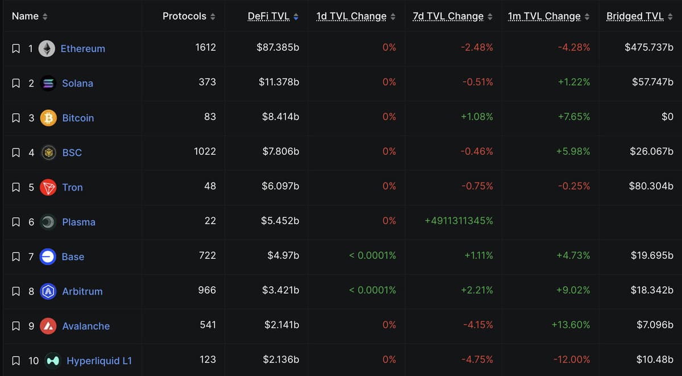The width and height of the screenshot is (682, 376).
Task: Click the Tron red logo icon
Action: point(48,187)
